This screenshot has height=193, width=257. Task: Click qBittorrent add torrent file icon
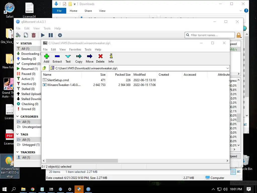[x=26, y=35]
